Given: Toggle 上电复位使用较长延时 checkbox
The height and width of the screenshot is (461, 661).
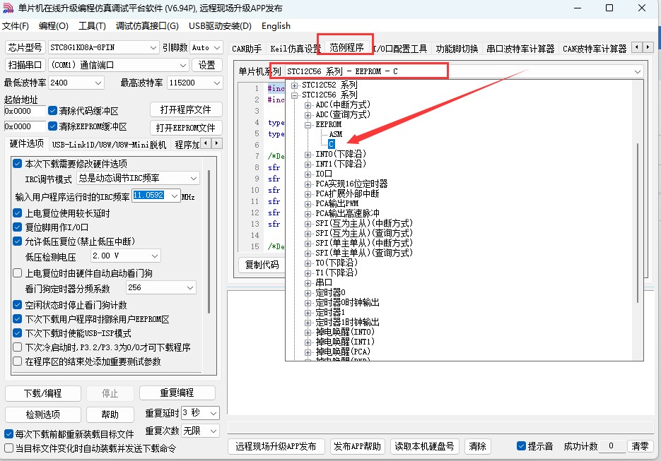Looking at the screenshot, I should point(17,213).
